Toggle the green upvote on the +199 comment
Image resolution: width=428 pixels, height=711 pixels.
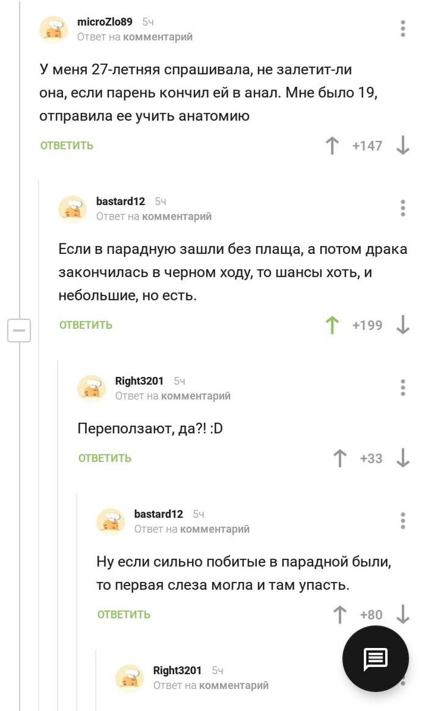[332, 325]
